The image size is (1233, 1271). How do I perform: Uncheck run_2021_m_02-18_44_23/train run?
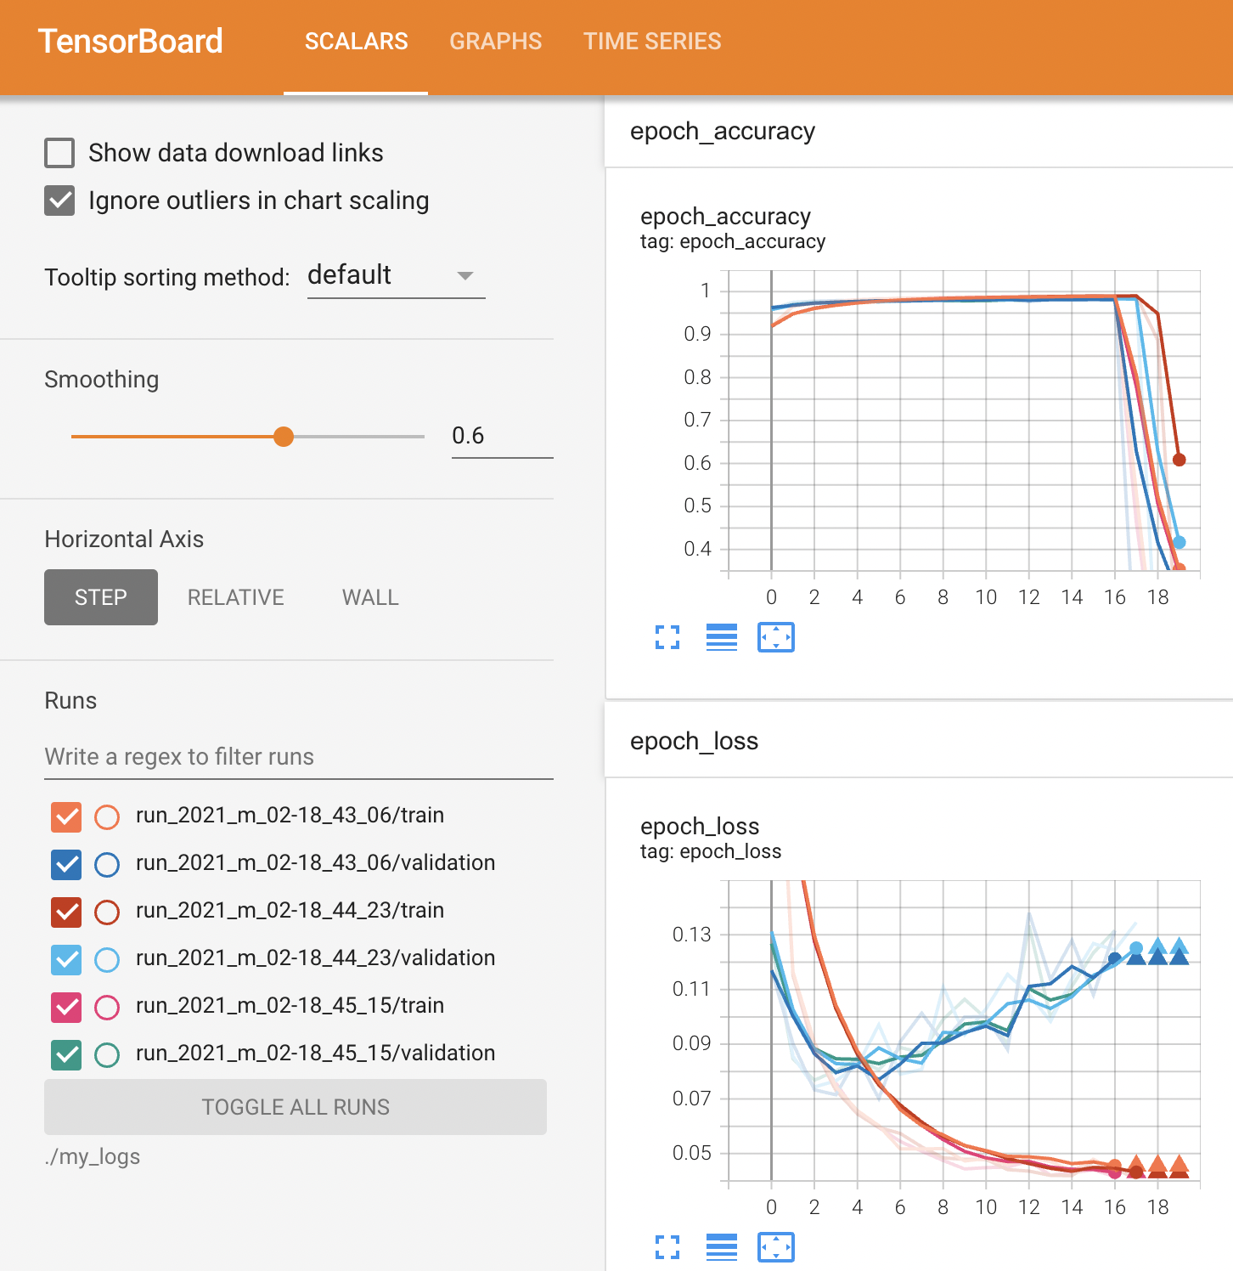(x=66, y=912)
